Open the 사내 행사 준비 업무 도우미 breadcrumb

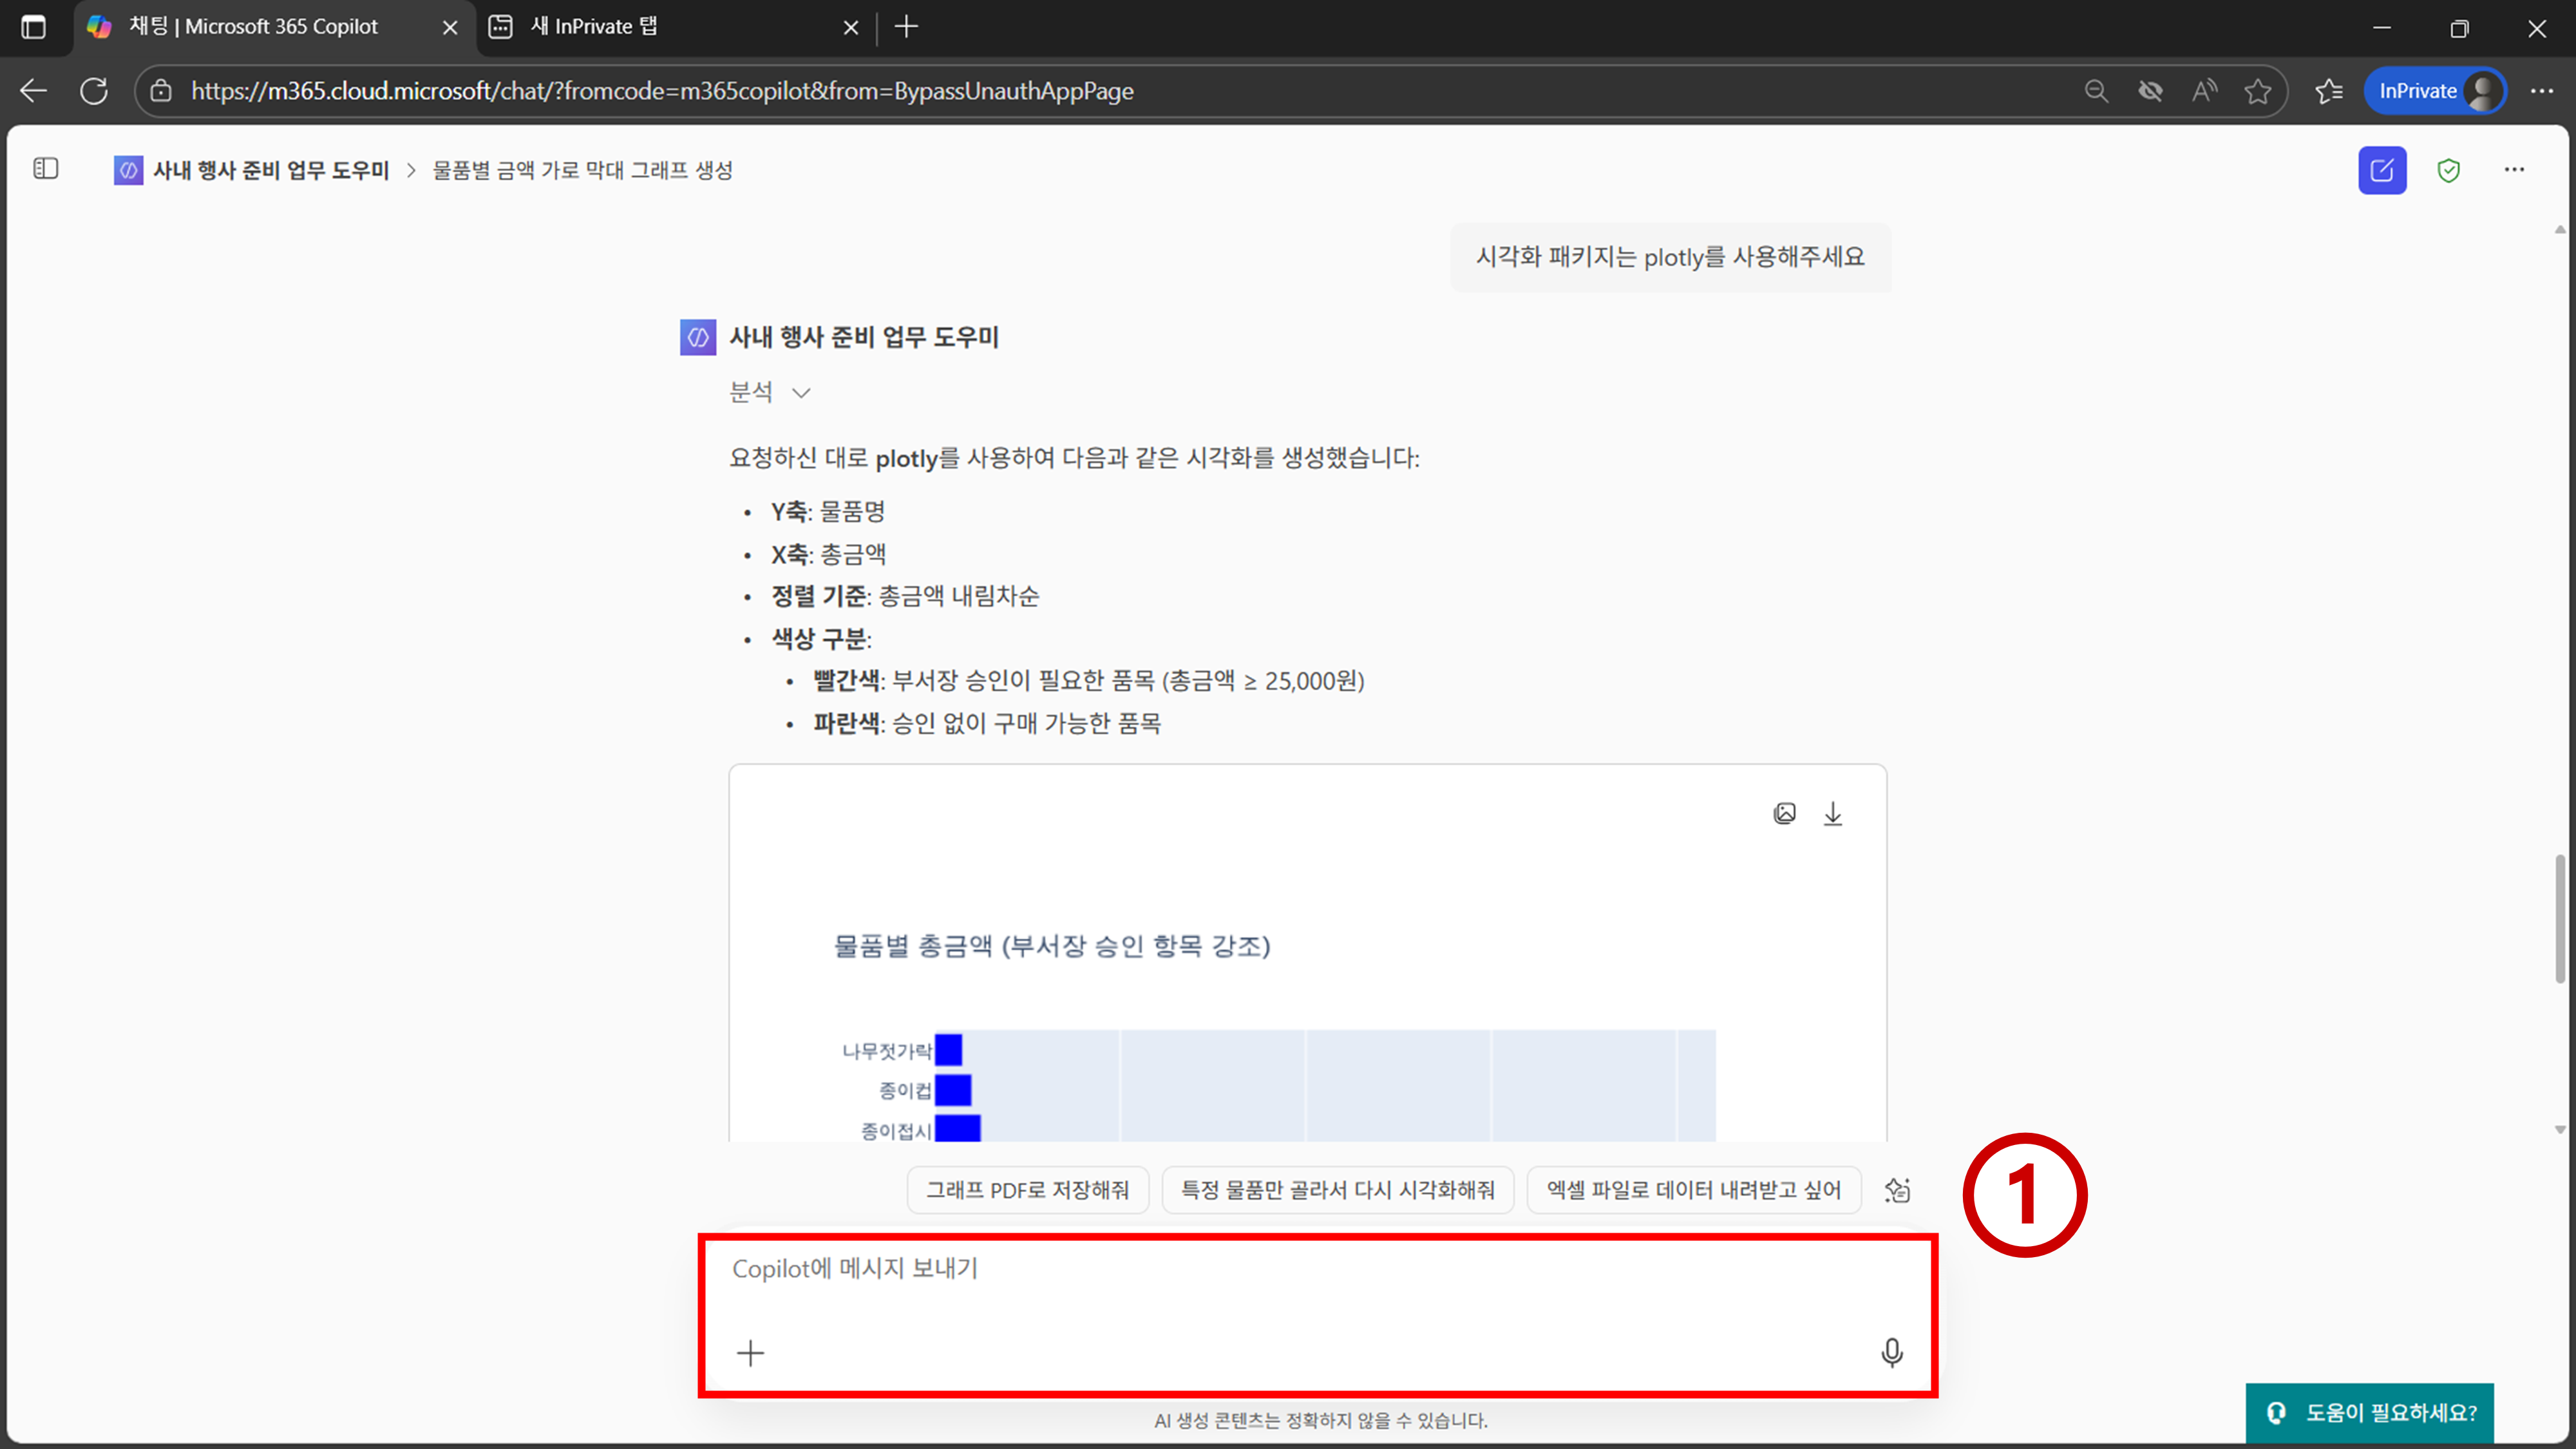pos(270,171)
